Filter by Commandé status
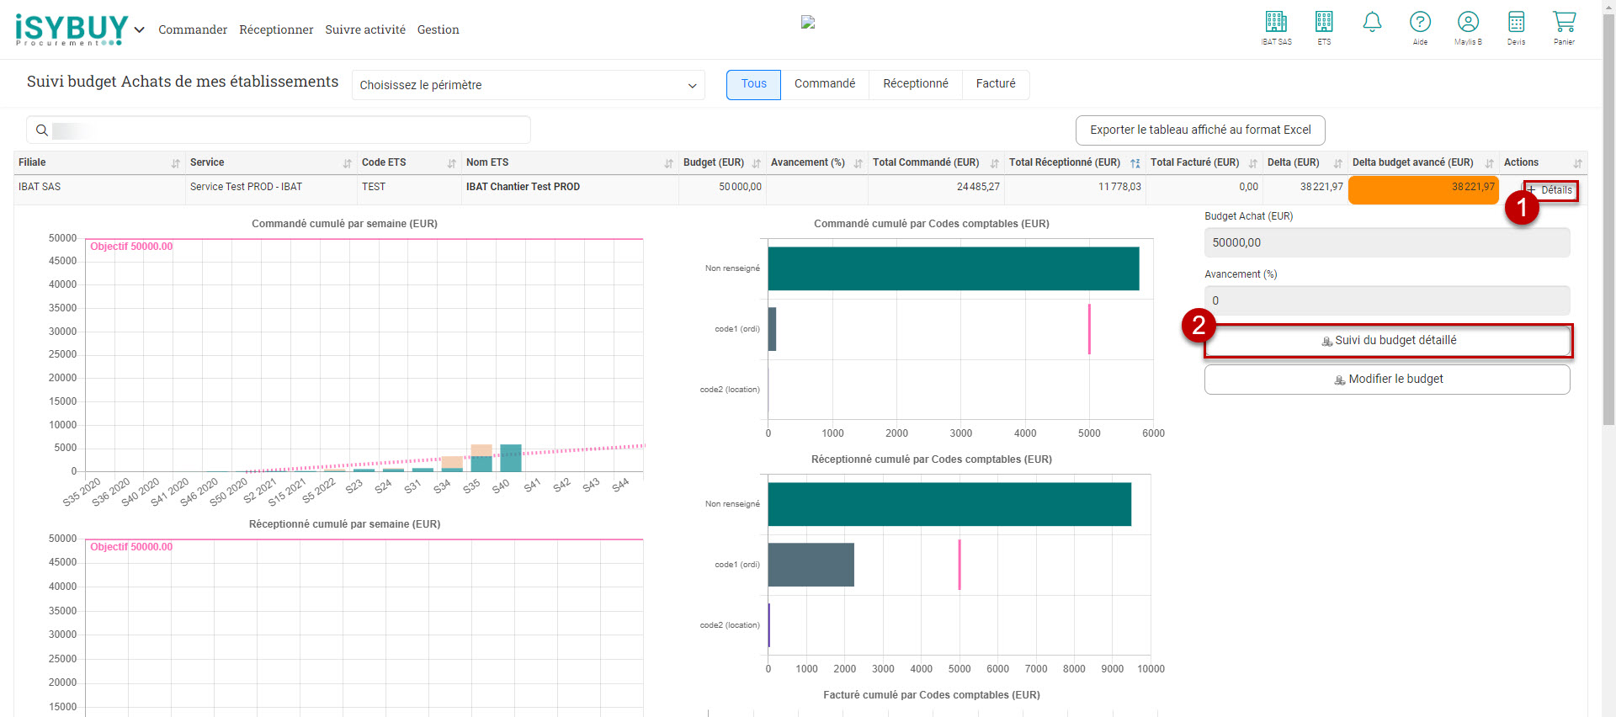This screenshot has width=1616, height=717. (x=824, y=84)
